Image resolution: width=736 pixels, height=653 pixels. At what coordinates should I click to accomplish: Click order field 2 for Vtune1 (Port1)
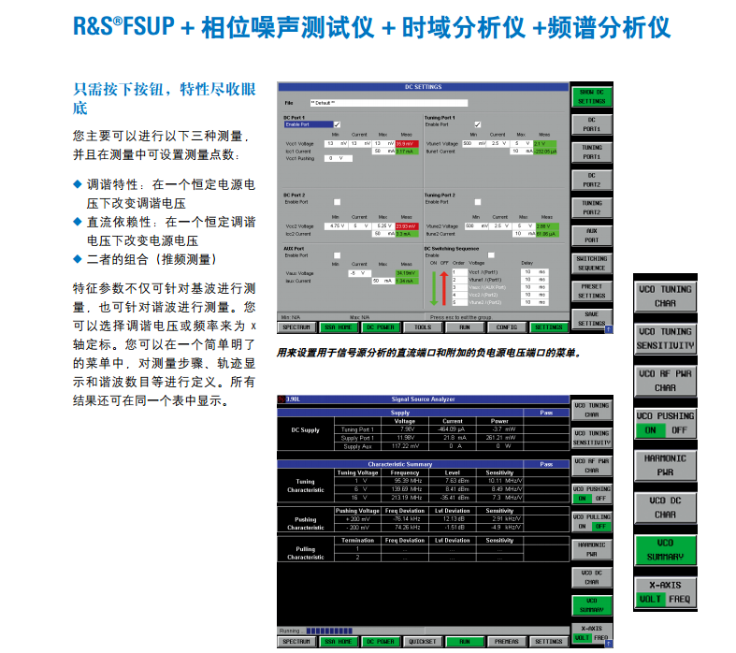[459, 280]
